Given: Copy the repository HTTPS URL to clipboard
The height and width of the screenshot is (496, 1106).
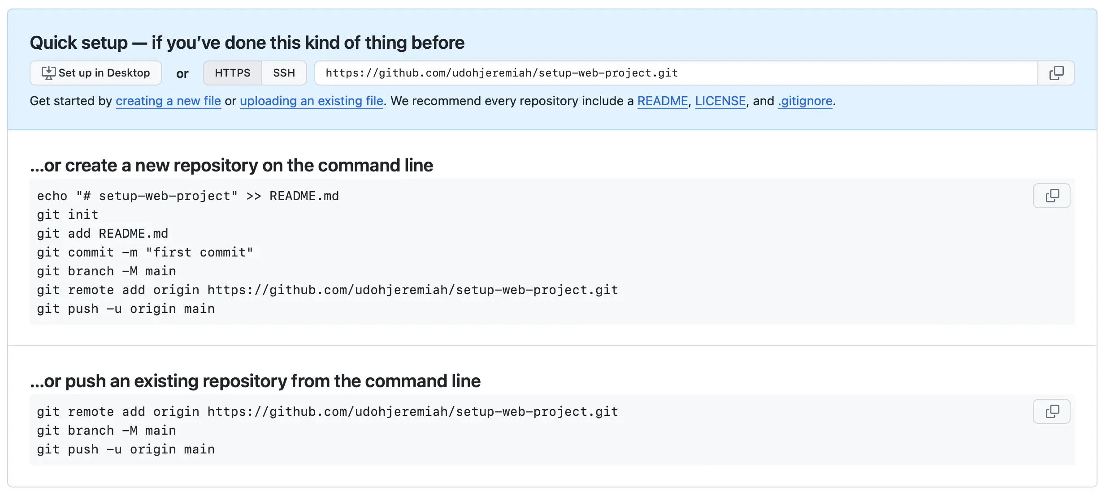Looking at the screenshot, I should (1056, 73).
